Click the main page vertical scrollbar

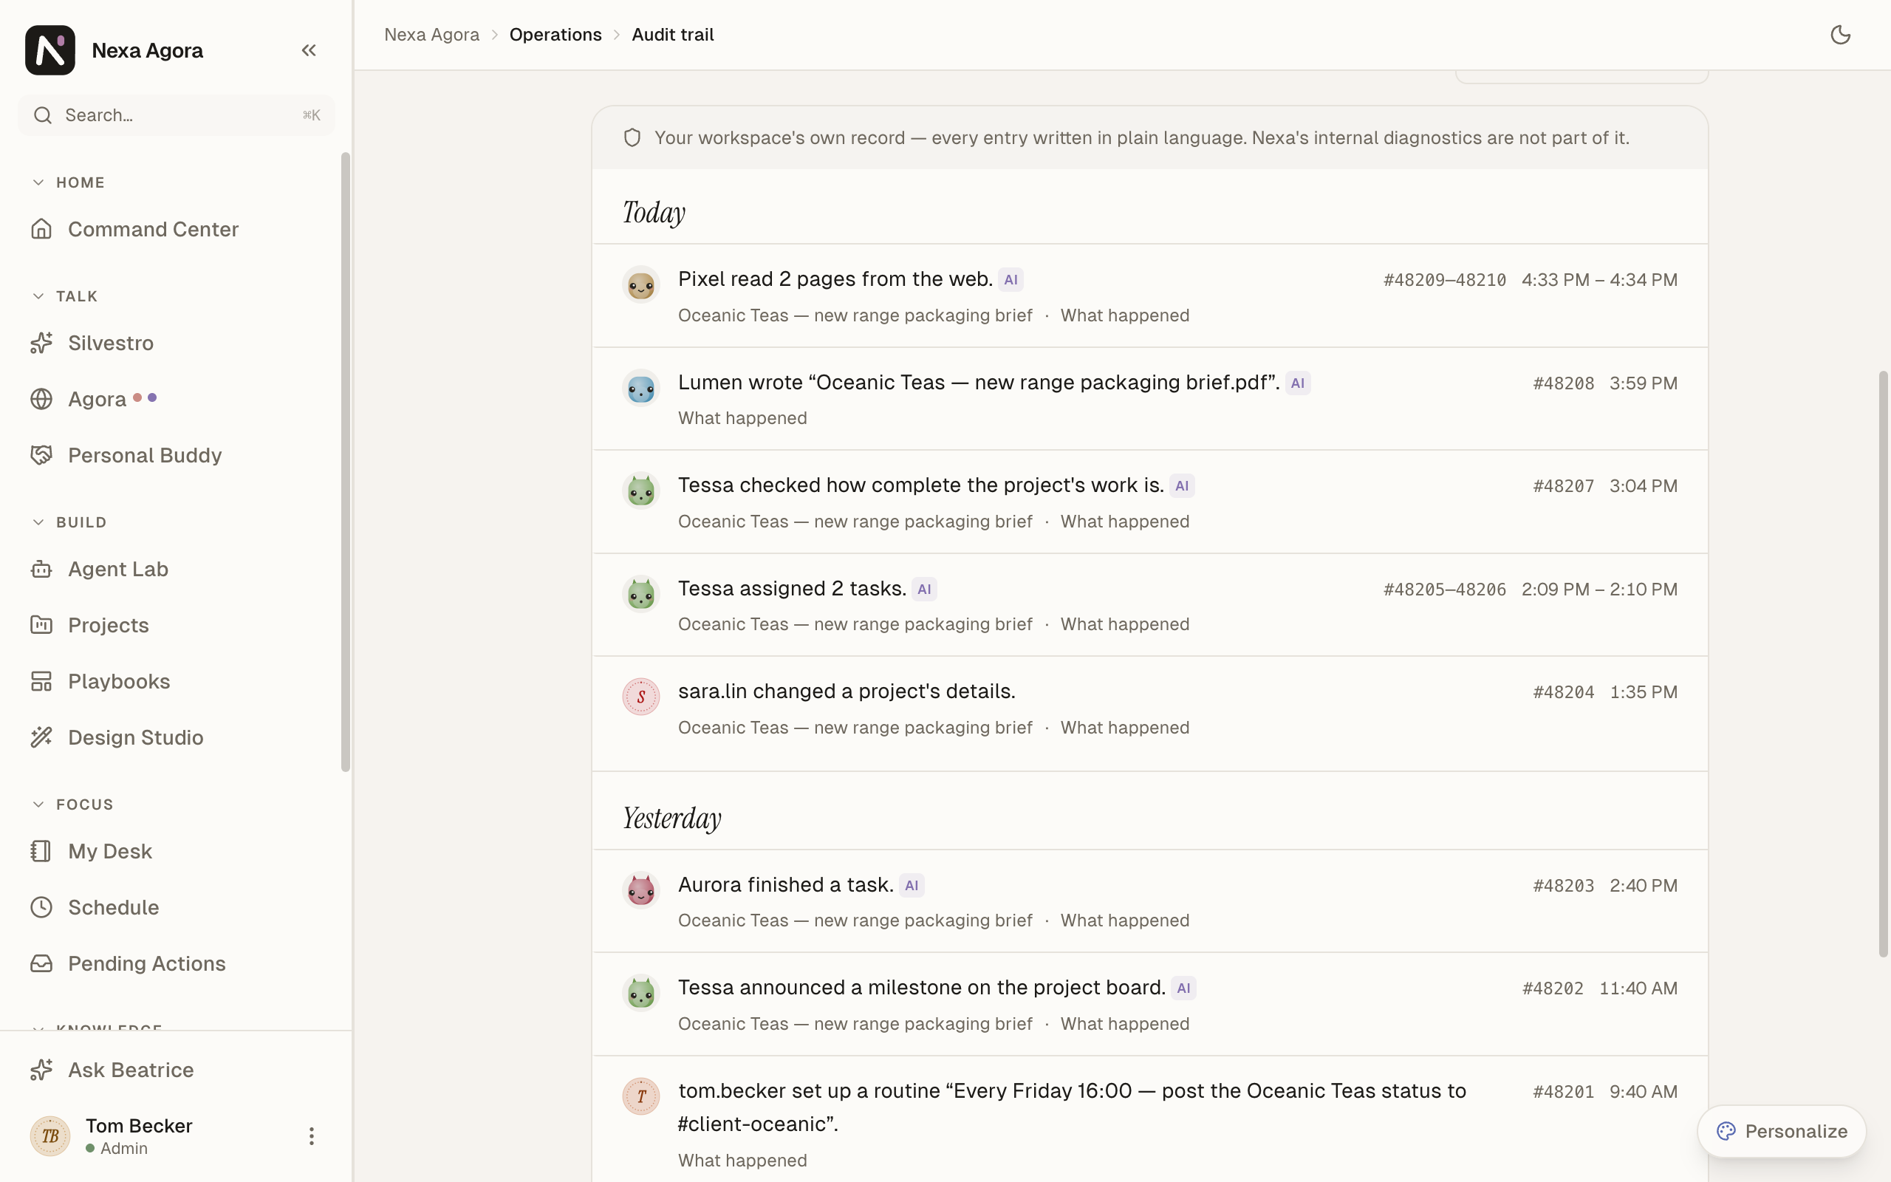click(x=1883, y=663)
